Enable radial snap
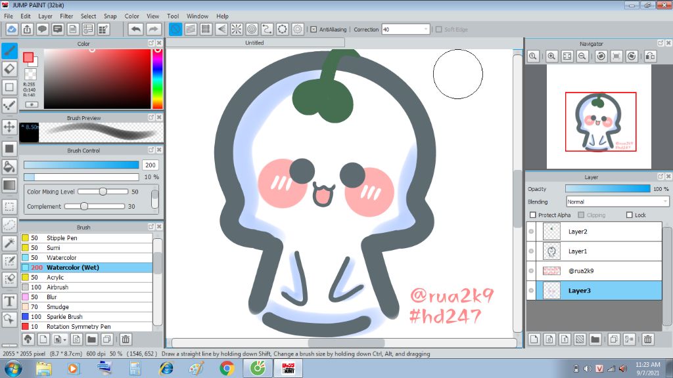 pyautogui.click(x=237, y=29)
